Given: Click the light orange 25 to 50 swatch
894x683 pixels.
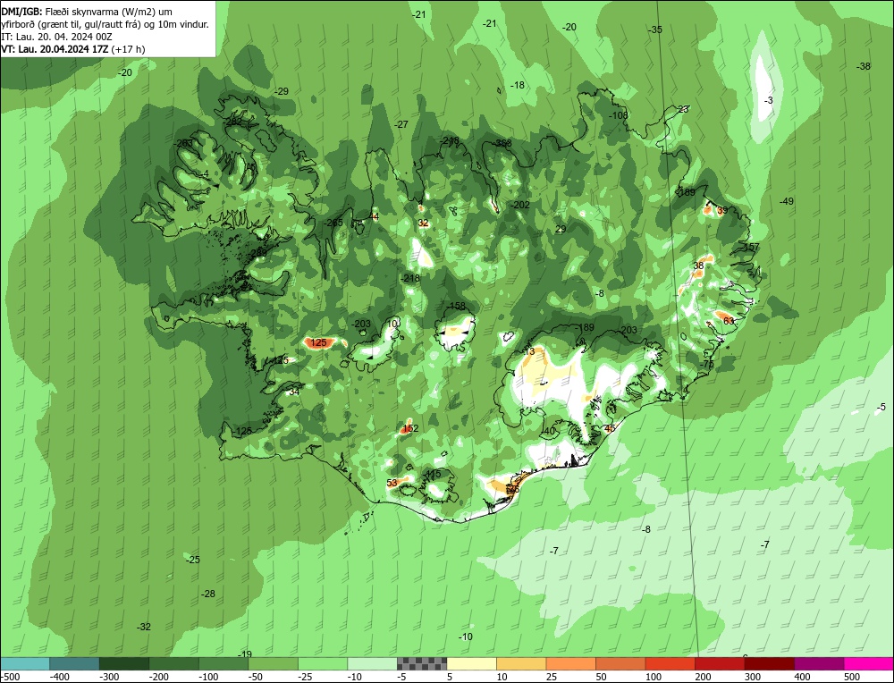Looking at the screenshot, I should [x=570, y=664].
